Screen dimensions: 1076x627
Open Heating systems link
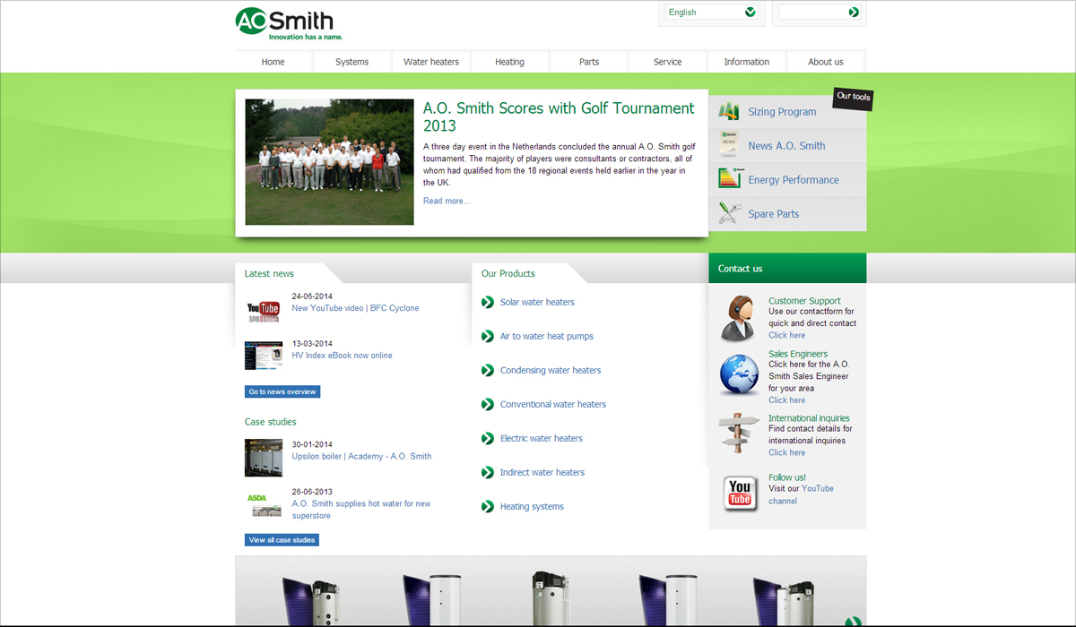(532, 507)
